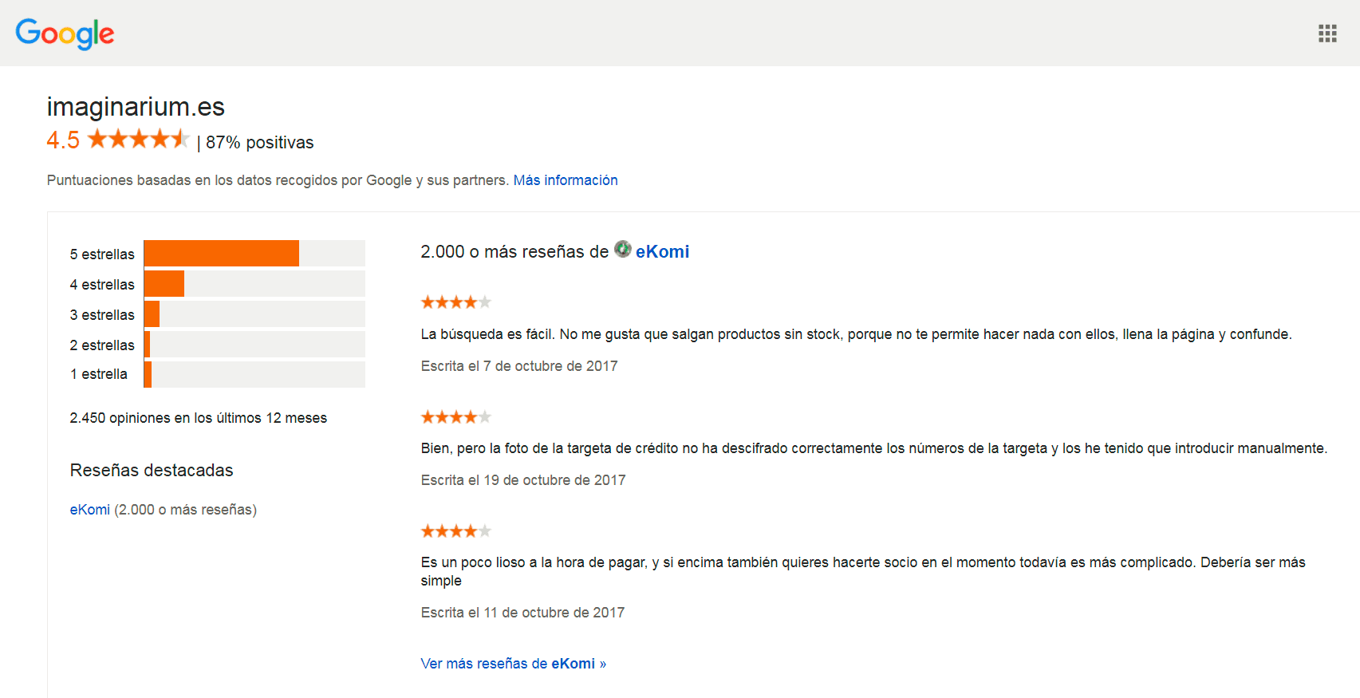Click Ver más reseñas de eKomi

point(513,664)
